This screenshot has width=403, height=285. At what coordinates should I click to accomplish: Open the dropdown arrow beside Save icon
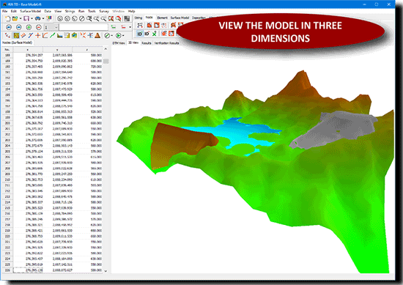click(x=32, y=18)
